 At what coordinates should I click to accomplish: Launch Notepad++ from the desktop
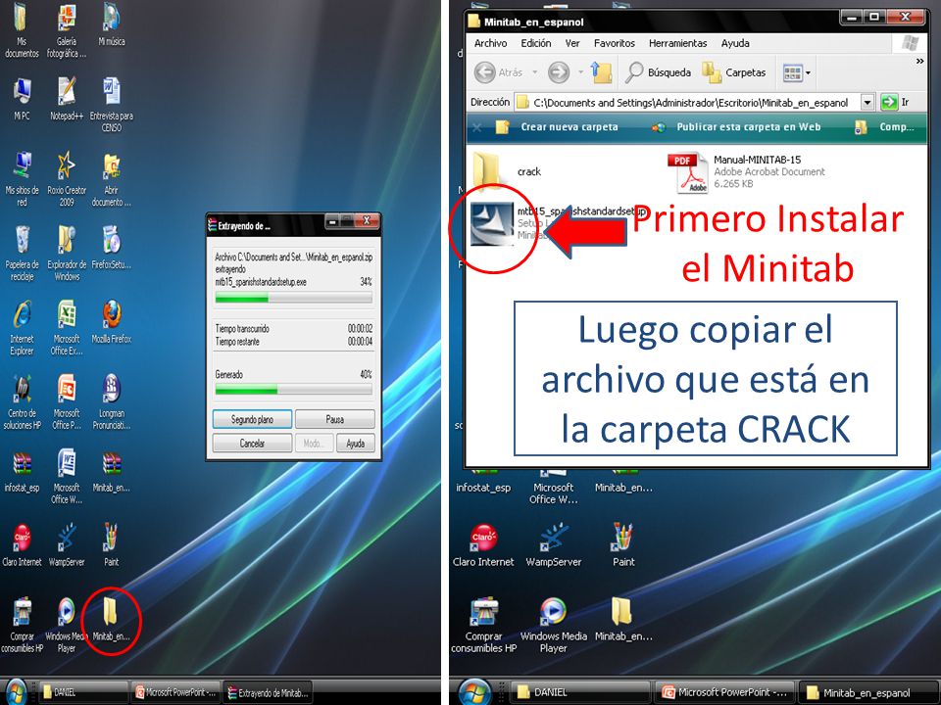pos(67,100)
